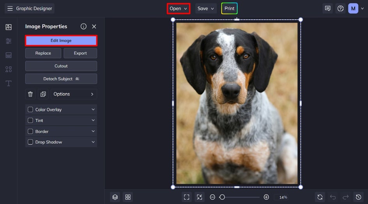Enable the Color Overlay checkbox

click(x=30, y=110)
